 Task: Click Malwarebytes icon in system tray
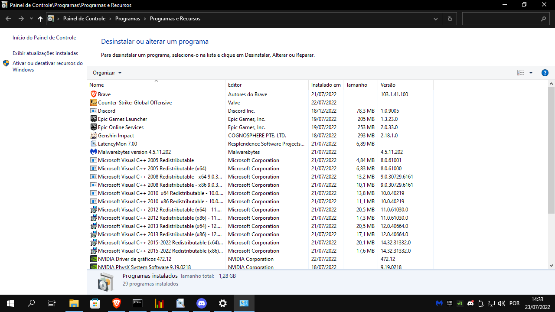point(439,303)
